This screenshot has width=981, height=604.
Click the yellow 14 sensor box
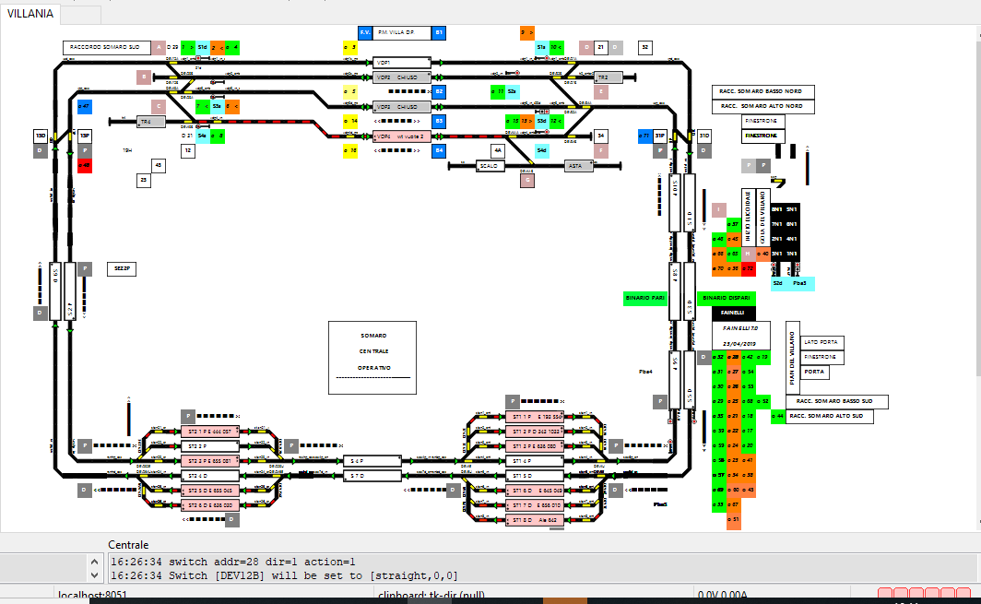(350, 121)
